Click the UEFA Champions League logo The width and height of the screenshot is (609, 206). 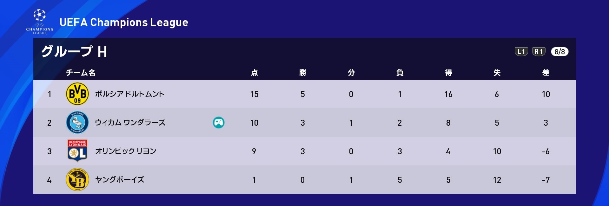coord(40,22)
